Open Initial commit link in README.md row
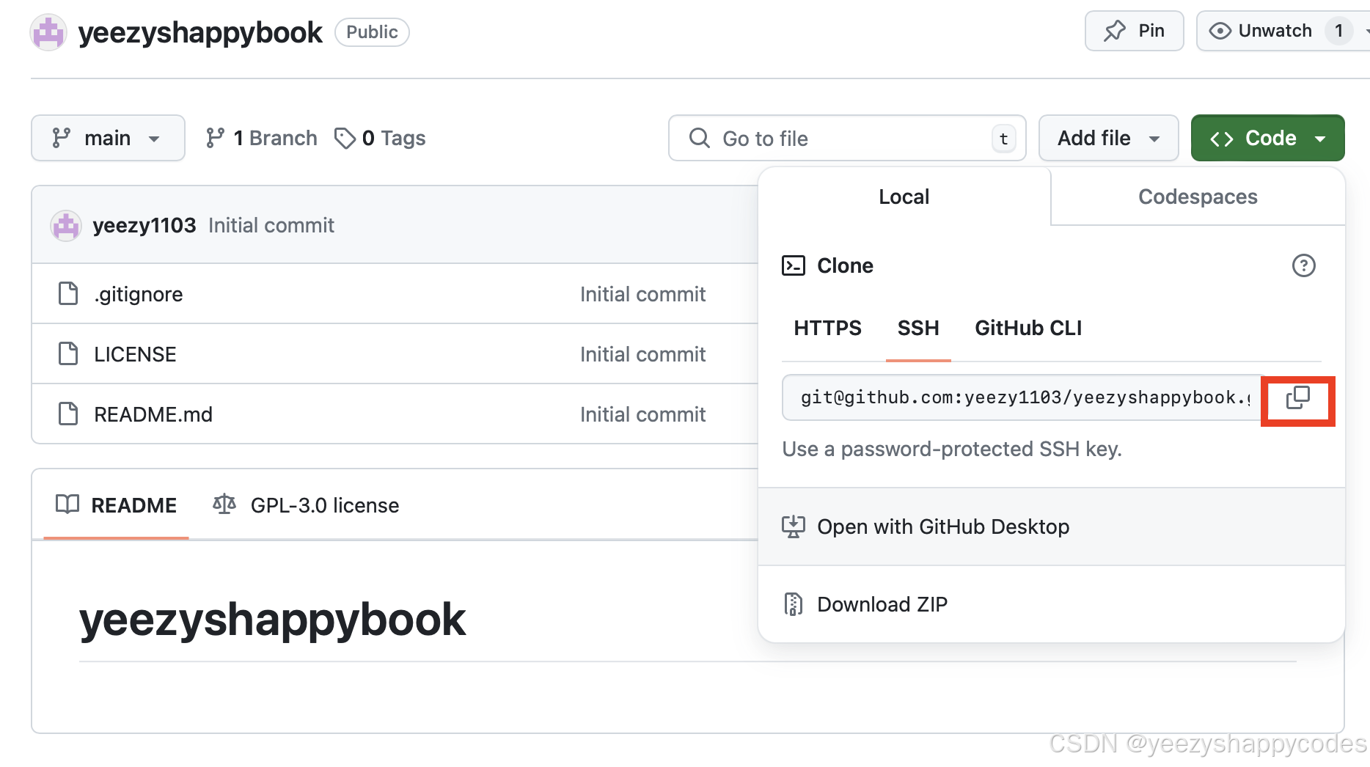The image size is (1370, 767). coord(642,414)
